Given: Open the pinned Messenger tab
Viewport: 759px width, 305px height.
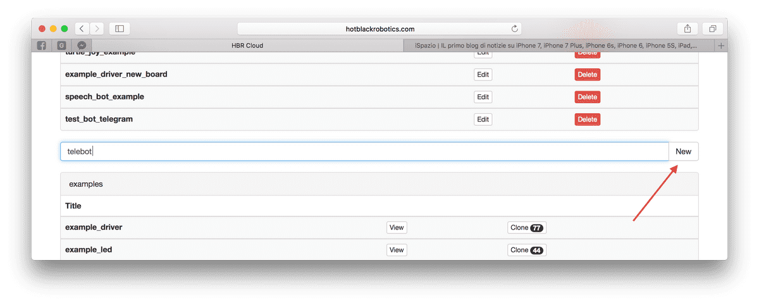Looking at the screenshot, I should coord(82,46).
